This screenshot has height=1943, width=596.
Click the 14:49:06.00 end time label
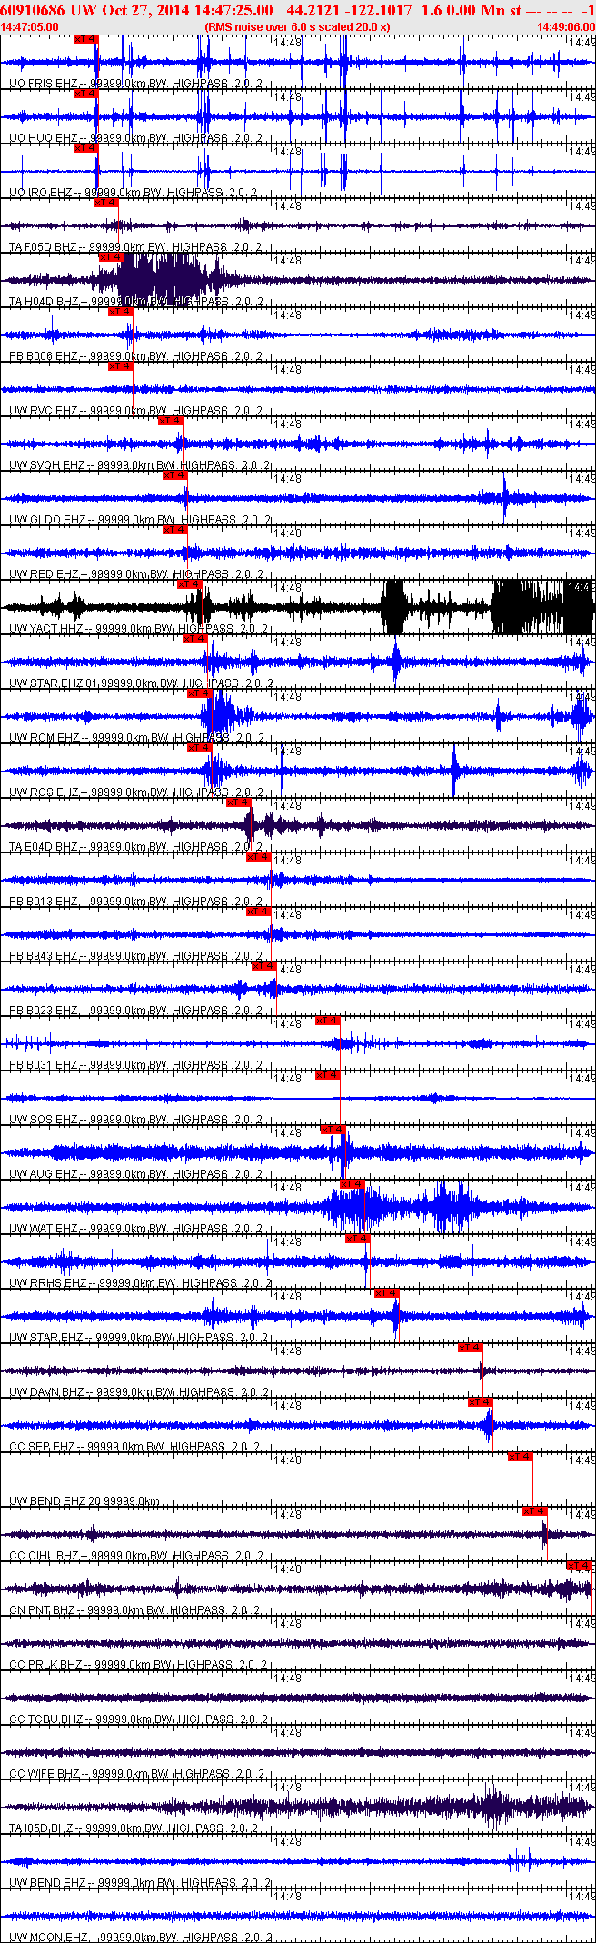(565, 26)
